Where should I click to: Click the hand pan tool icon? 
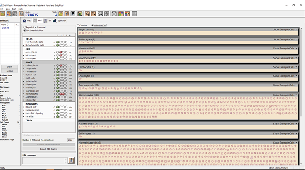pyautogui.click(x=107, y=13)
